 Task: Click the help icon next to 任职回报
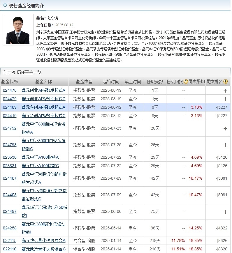(186, 82)
